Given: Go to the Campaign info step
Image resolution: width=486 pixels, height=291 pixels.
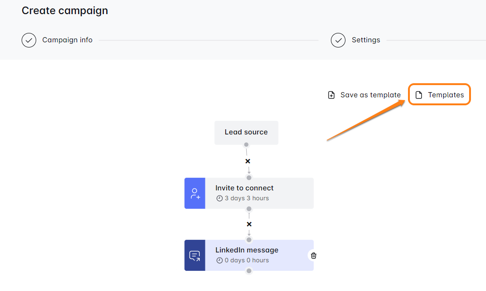Looking at the screenshot, I should click(x=67, y=40).
